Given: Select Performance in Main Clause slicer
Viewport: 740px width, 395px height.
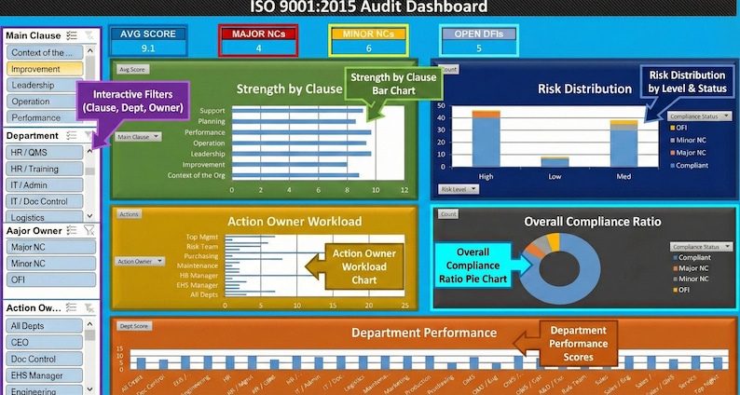Looking at the screenshot, I should click(45, 117).
